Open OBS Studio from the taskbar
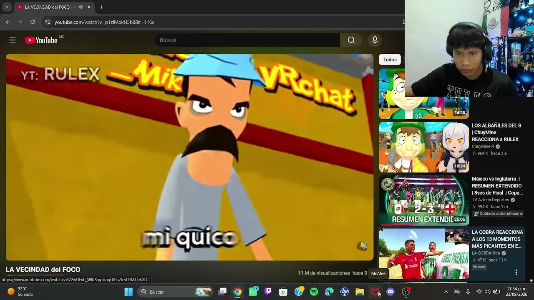Screen dimensions: 534x300 (406, 292)
